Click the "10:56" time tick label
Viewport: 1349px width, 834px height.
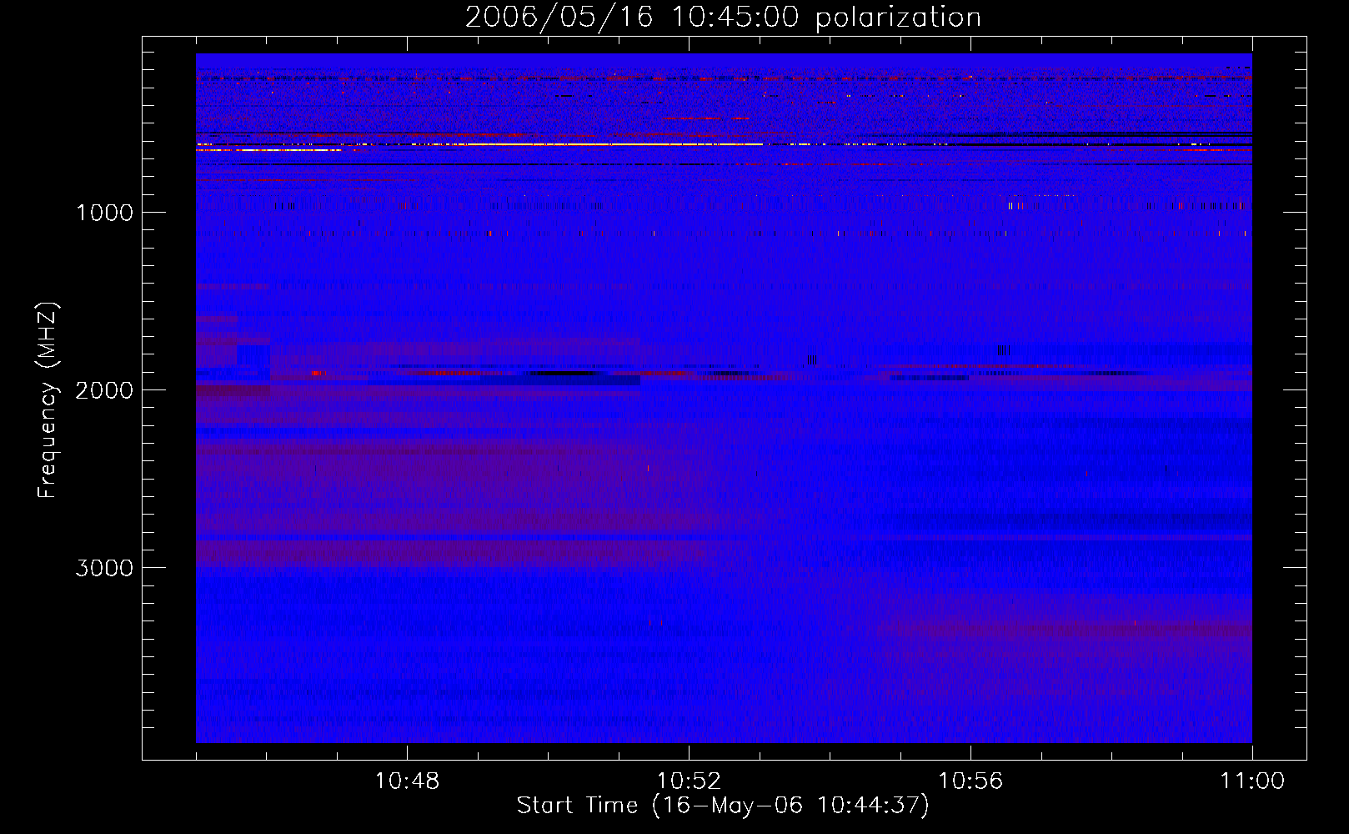pos(970,781)
